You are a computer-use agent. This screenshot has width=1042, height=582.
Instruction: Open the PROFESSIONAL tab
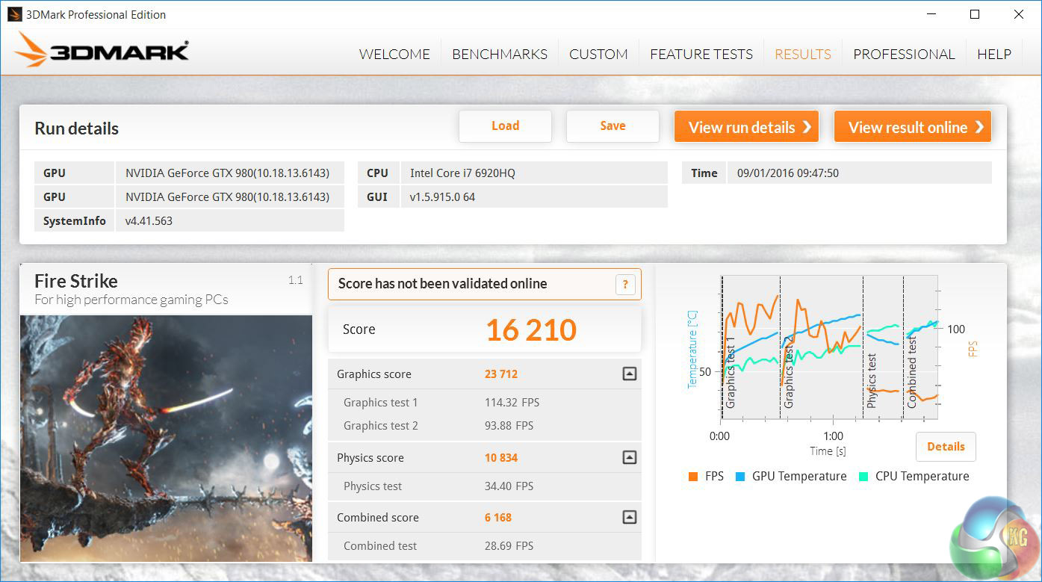click(904, 55)
